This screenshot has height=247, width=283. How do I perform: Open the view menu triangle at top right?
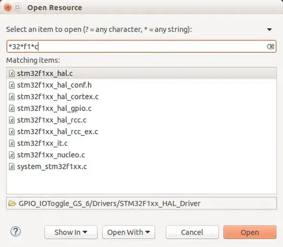pos(269,29)
